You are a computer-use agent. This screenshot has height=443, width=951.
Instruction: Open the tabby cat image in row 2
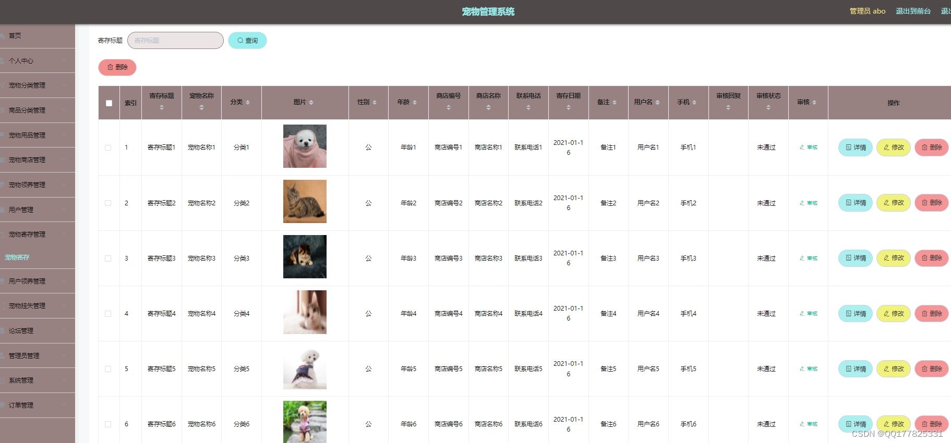pyautogui.click(x=305, y=202)
